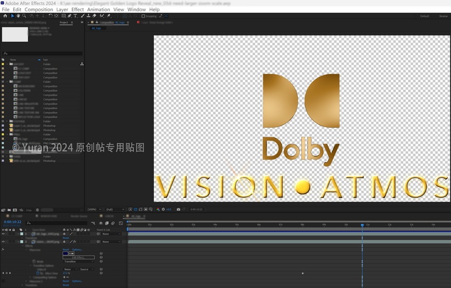Click Options... link for first effect

click(77, 249)
